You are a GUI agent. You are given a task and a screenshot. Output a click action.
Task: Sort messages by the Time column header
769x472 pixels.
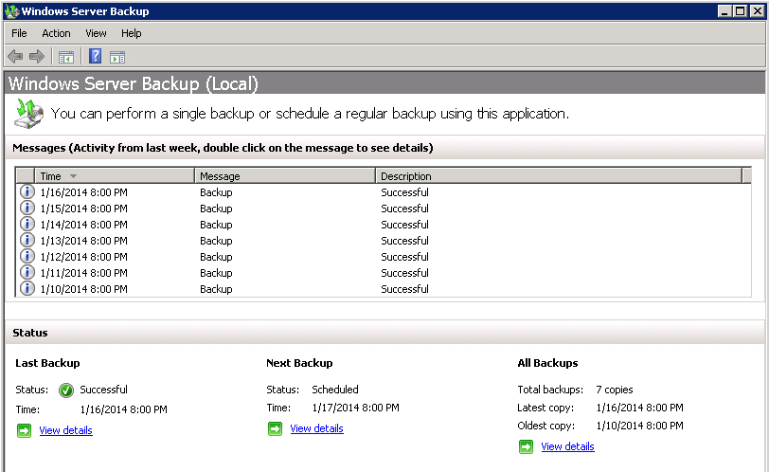coord(115,176)
